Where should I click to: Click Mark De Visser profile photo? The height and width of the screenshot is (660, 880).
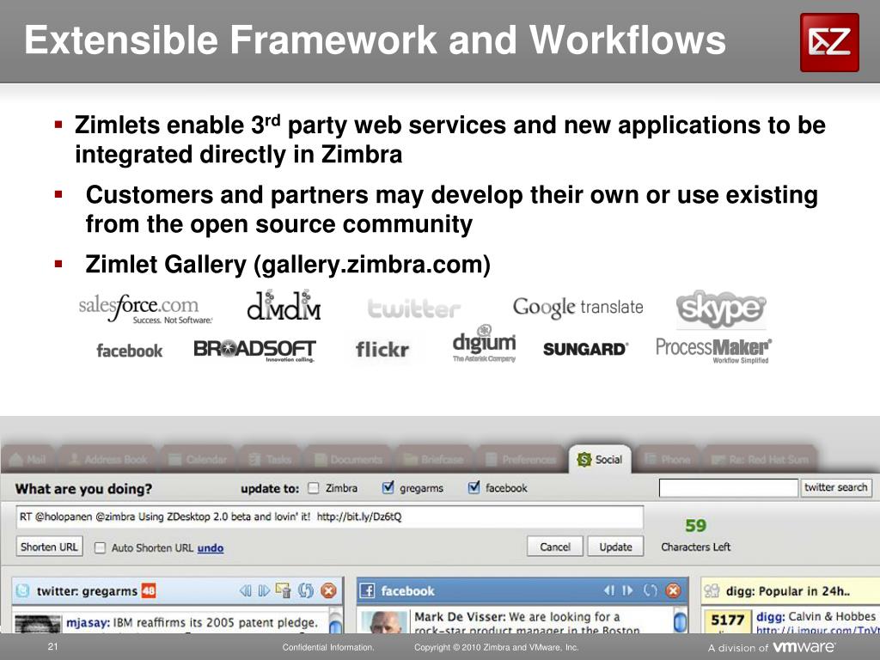point(384,623)
